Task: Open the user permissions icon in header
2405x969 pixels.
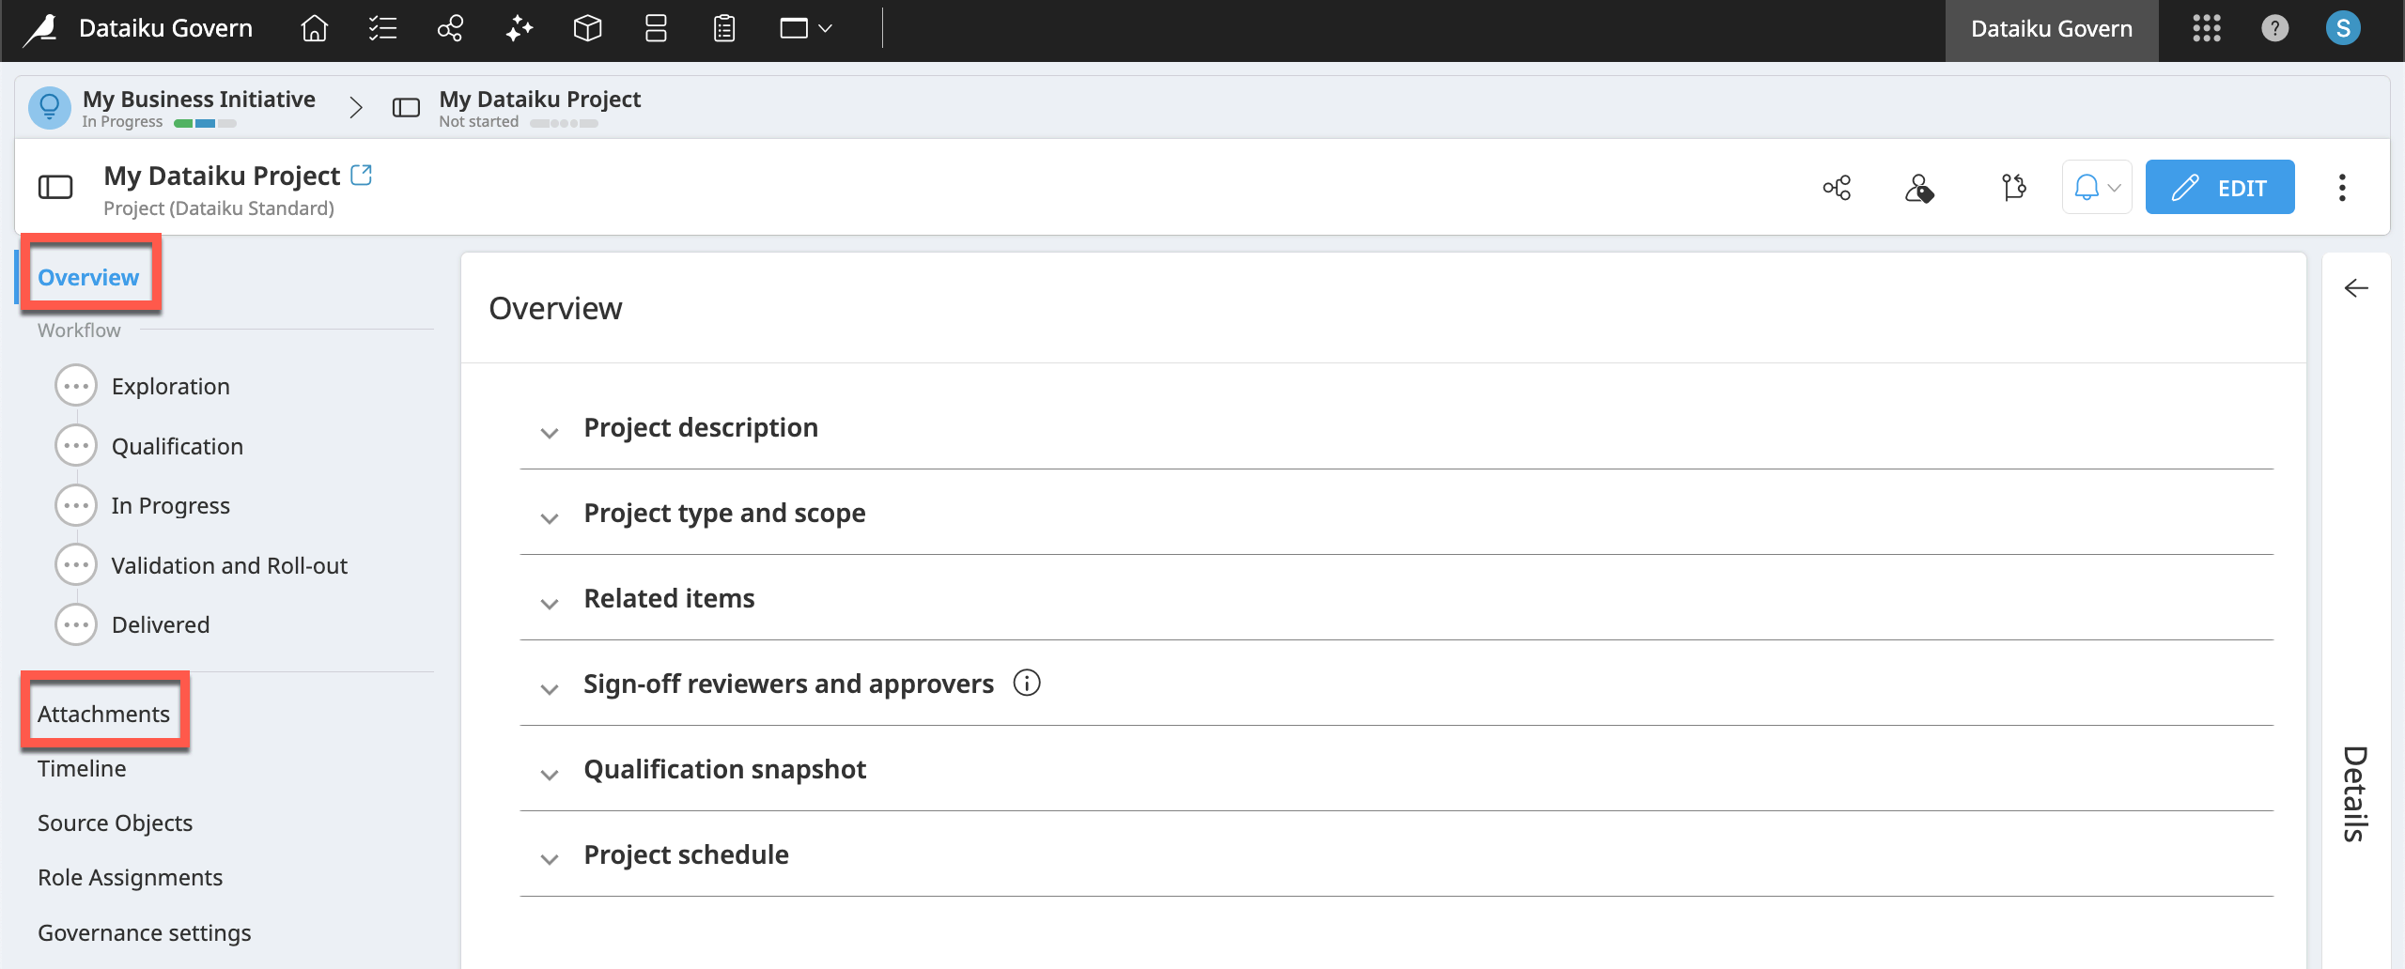Action: pyautogui.click(x=1919, y=188)
